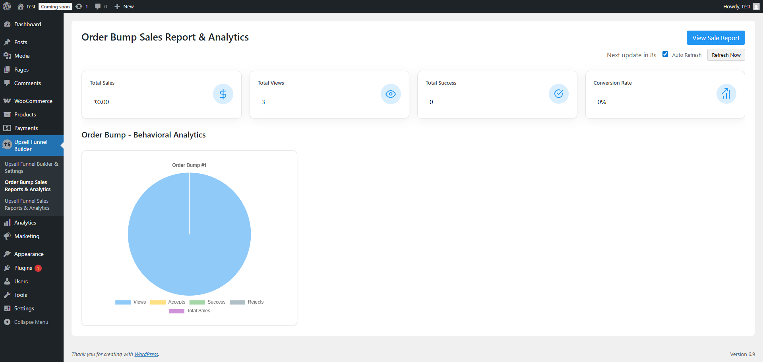Screen dimensions: 763x362
Task: Click the Order Bump #1 pie chart slice
Action: click(190, 234)
